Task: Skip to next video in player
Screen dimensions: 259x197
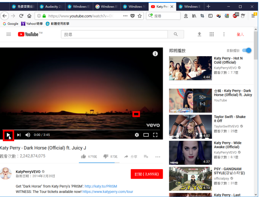Action: [x=19, y=135]
